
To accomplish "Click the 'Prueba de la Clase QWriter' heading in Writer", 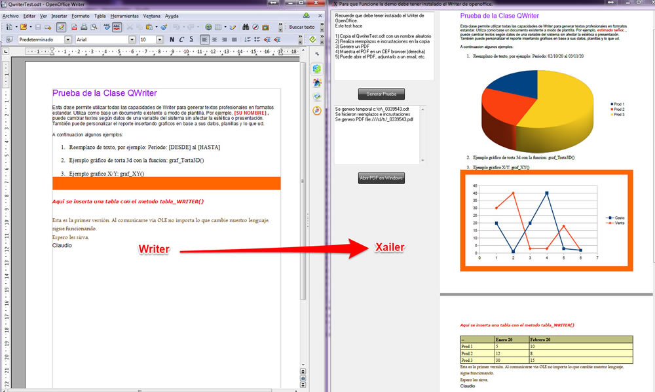I will coord(104,93).
